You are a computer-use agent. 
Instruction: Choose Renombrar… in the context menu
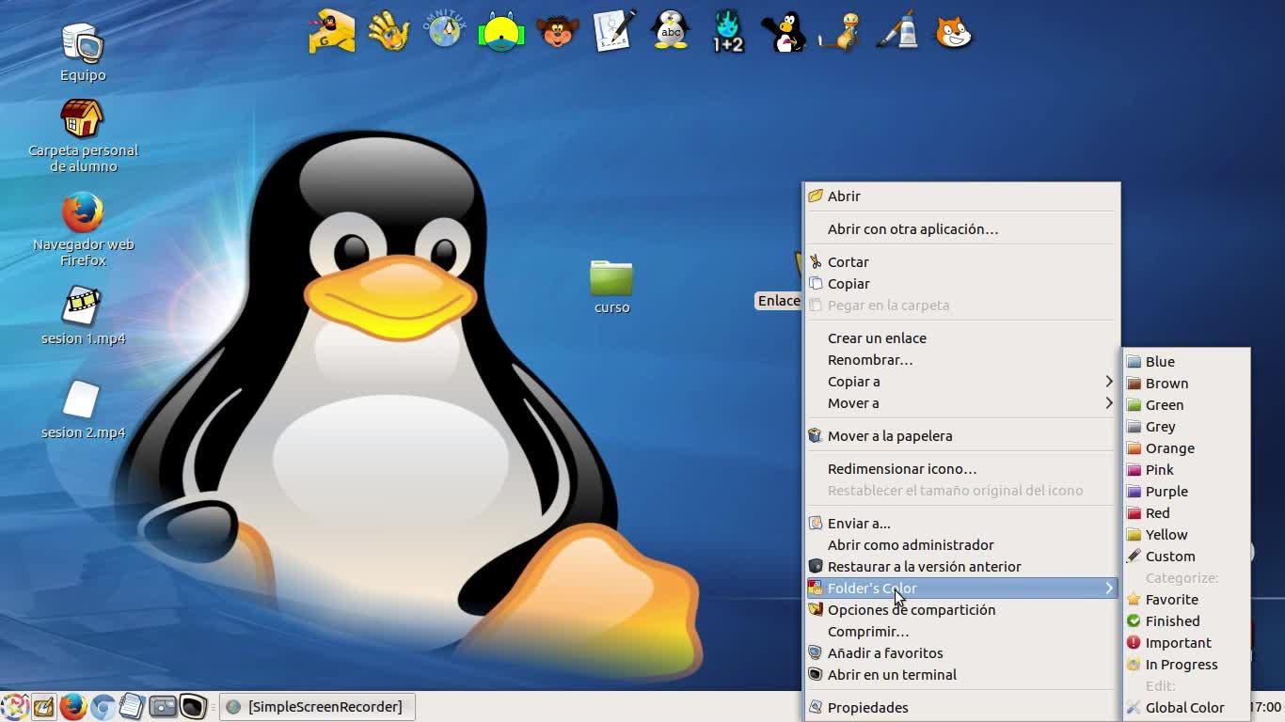[x=961, y=360]
